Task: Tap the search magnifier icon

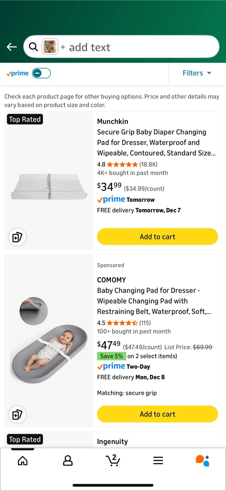Action: click(33, 47)
